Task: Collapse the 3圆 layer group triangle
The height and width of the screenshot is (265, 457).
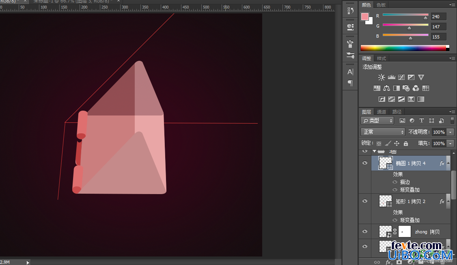Action: pyautogui.click(x=374, y=151)
